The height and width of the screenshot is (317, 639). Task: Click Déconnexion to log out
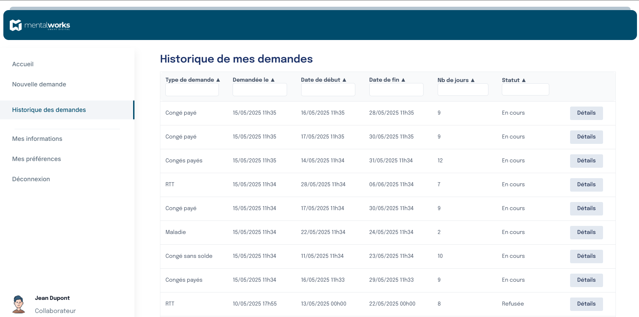(31, 179)
